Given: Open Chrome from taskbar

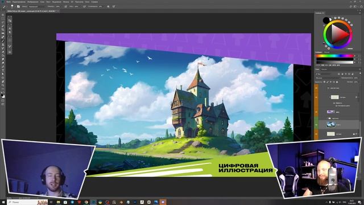Looking at the screenshot, I should click(x=86, y=202).
